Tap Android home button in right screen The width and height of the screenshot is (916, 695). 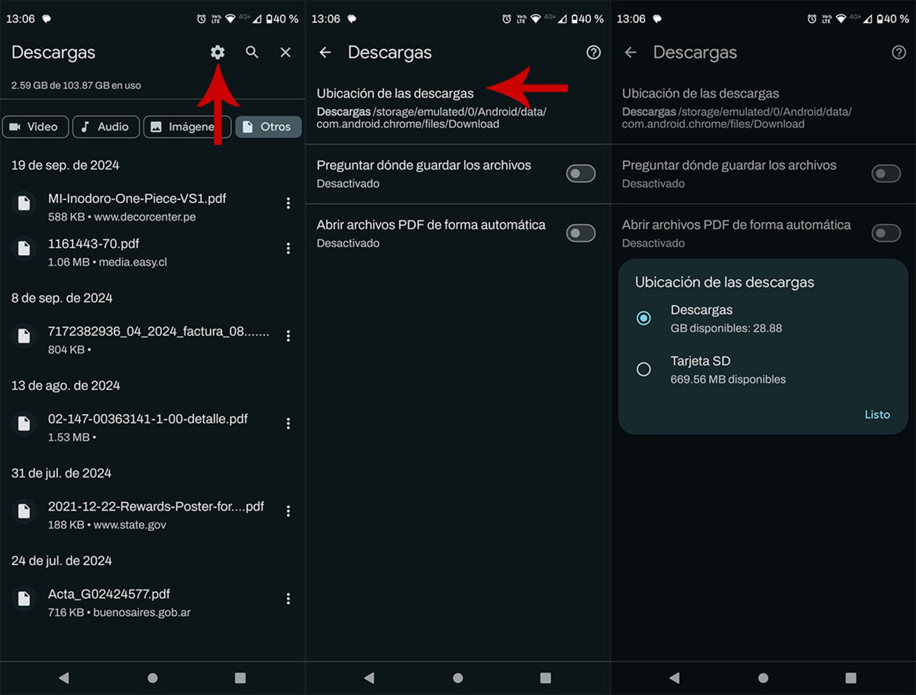pyautogui.click(x=763, y=678)
